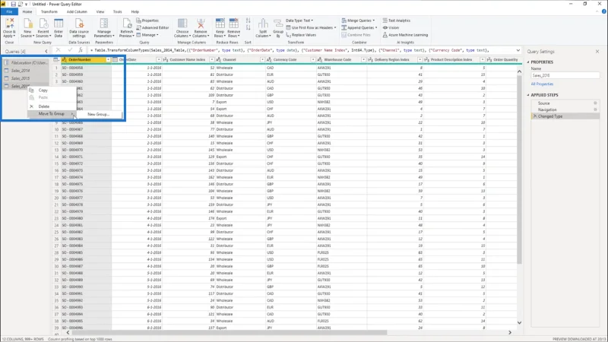
Task: Click the Vision AI insight
Action: point(391,27)
